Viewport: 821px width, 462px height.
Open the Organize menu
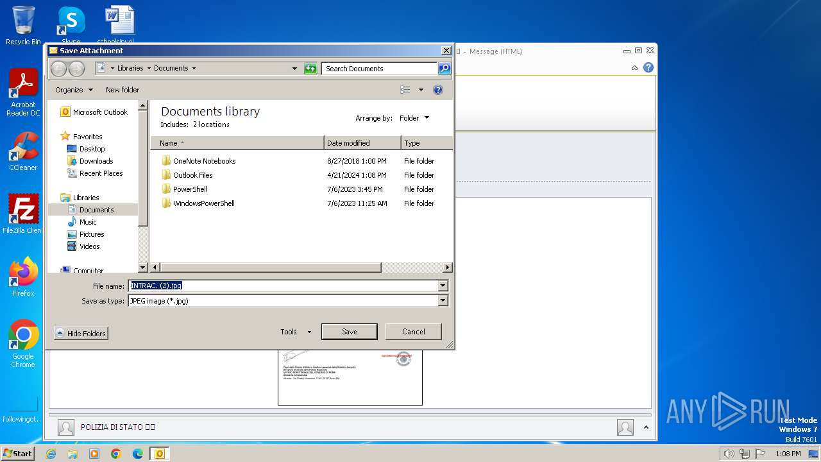coord(74,90)
